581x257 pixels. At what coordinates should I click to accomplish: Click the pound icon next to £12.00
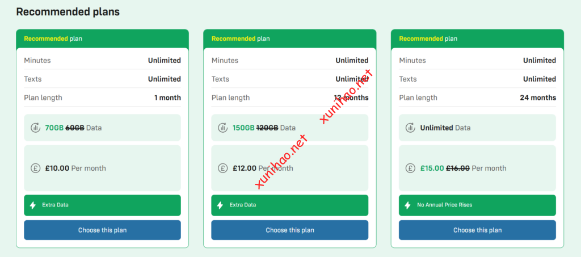[223, 168]
